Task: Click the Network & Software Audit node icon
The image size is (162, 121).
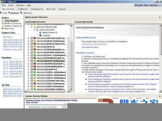Action: pyautogui.click(x=35, y=27)
